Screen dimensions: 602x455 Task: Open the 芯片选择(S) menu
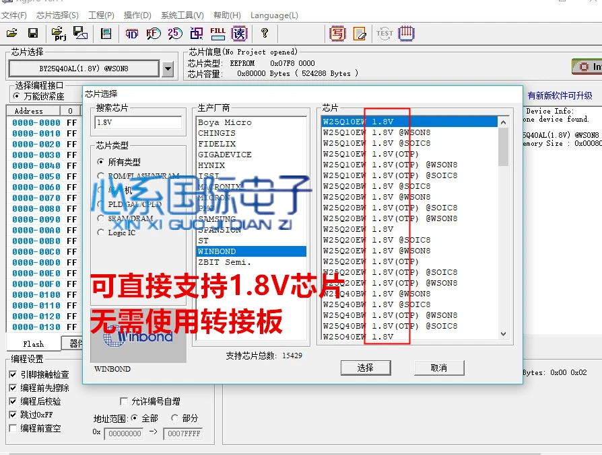(58, 15)
